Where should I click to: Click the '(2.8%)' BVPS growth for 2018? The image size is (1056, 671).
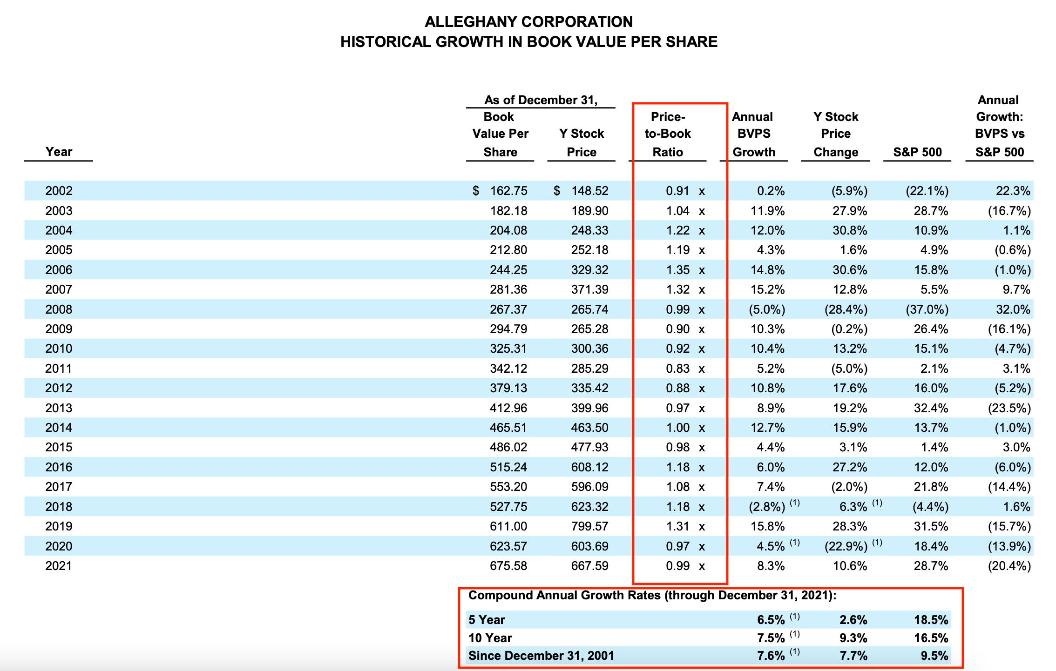click(767, 507)
